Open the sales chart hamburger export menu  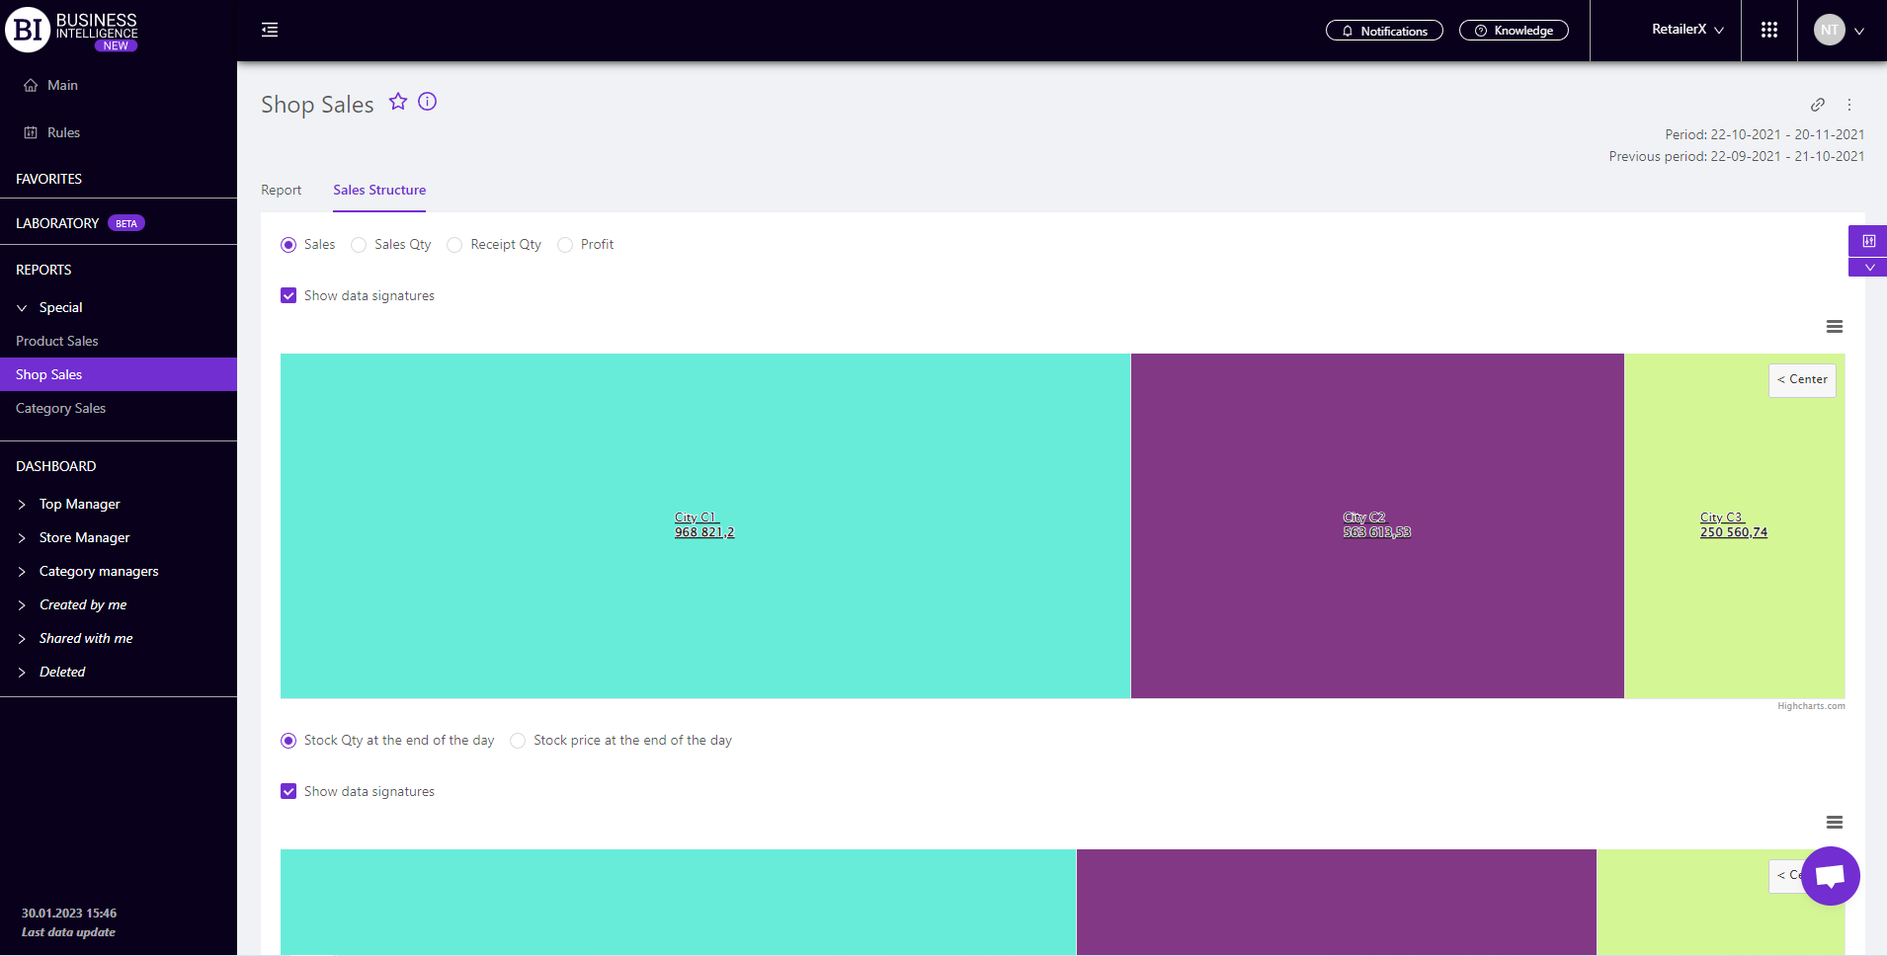pos(1834,327)
